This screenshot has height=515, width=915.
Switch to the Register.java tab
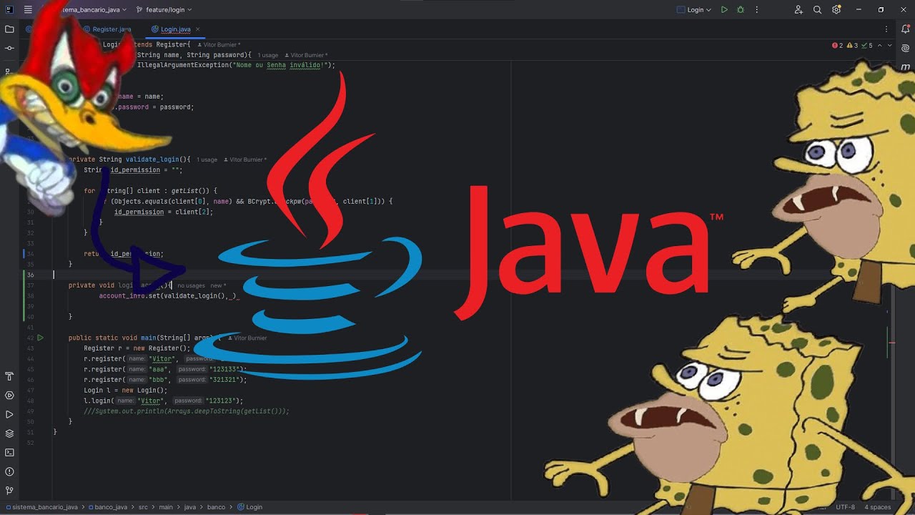(x=107, y=29)
